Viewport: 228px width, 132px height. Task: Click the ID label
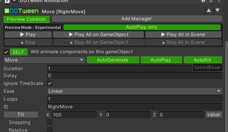pos(6,107)
